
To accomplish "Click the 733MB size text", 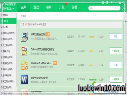I will tap(81, 65).
